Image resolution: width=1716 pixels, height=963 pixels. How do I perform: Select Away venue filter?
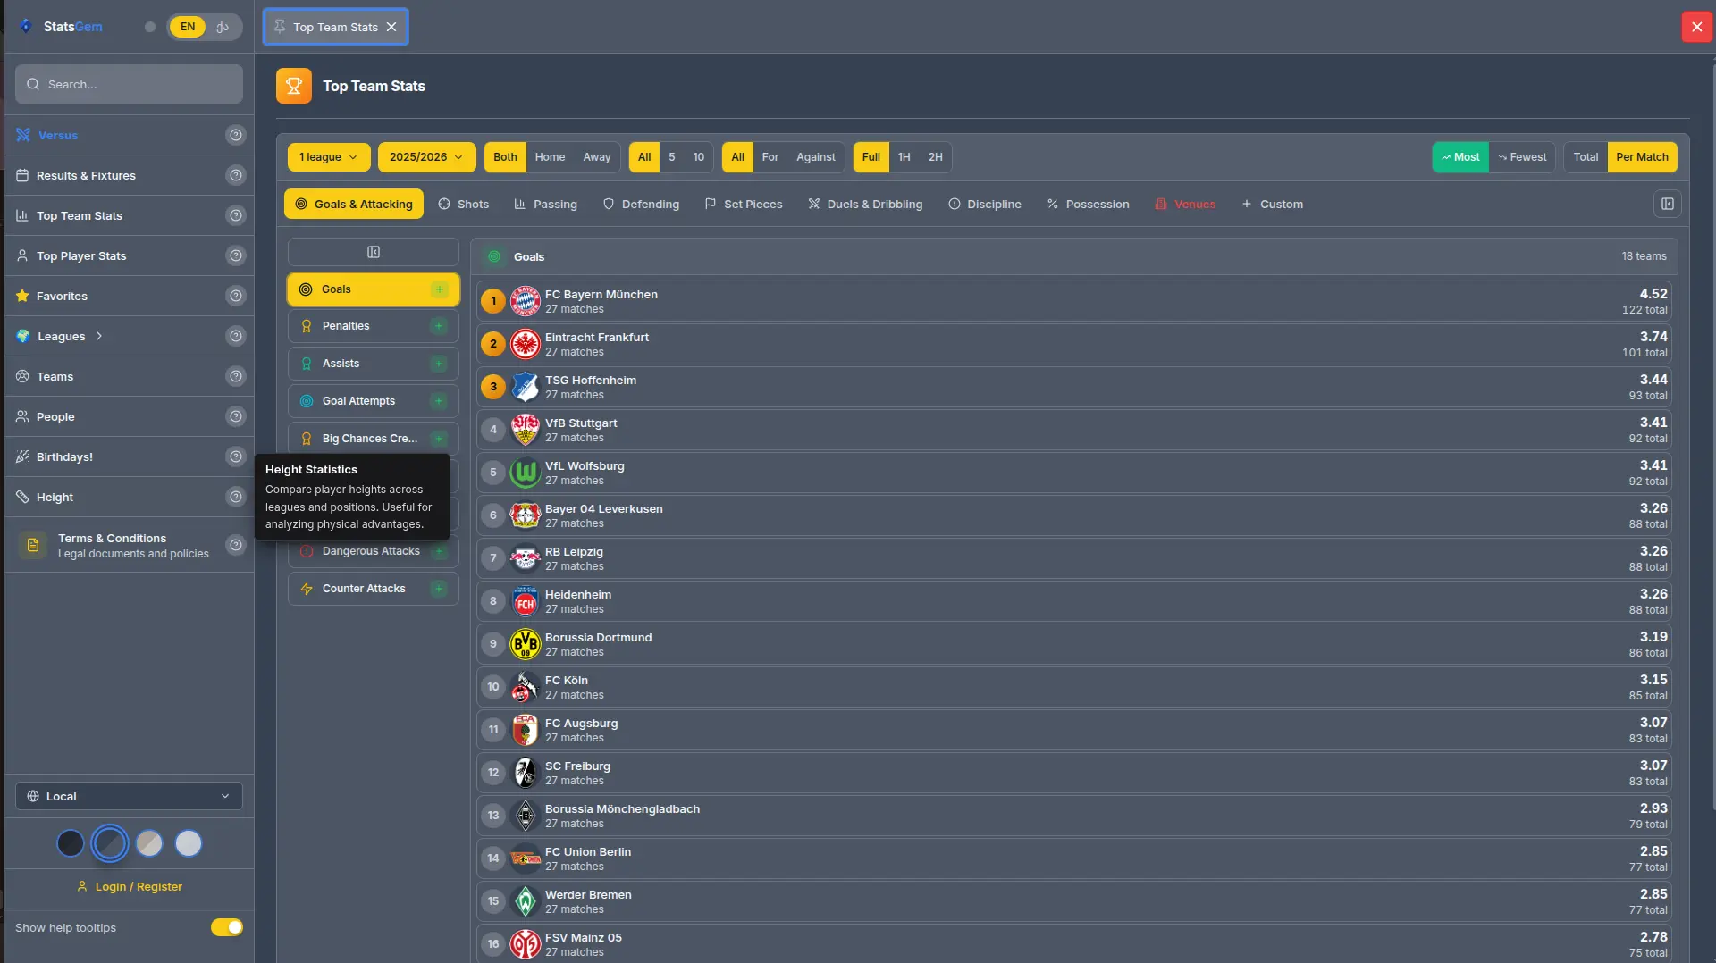pyautogui.click(x=597, y=157)
